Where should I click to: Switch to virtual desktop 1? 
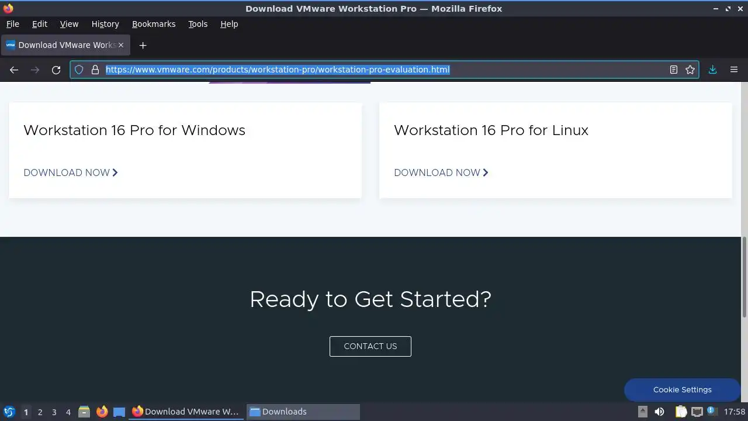tap(26, 412)
